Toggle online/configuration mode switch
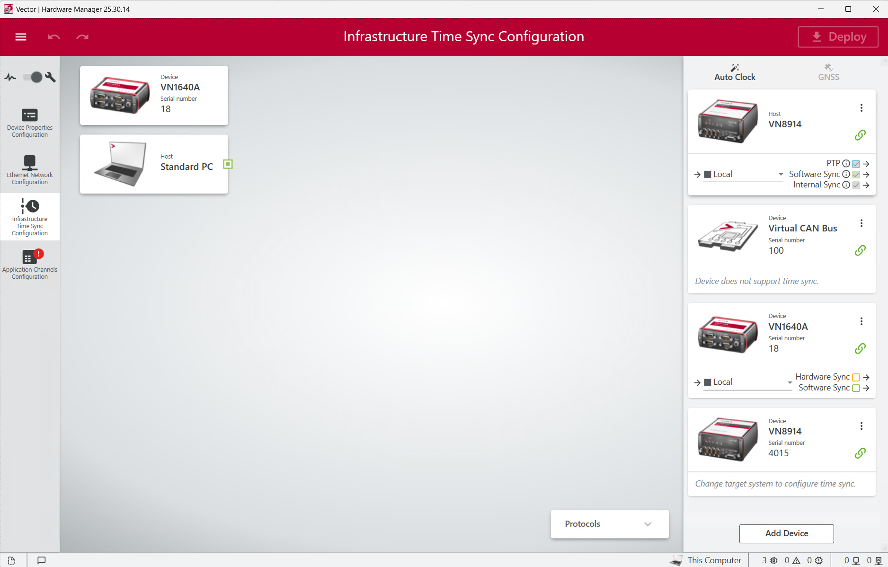 33,77
